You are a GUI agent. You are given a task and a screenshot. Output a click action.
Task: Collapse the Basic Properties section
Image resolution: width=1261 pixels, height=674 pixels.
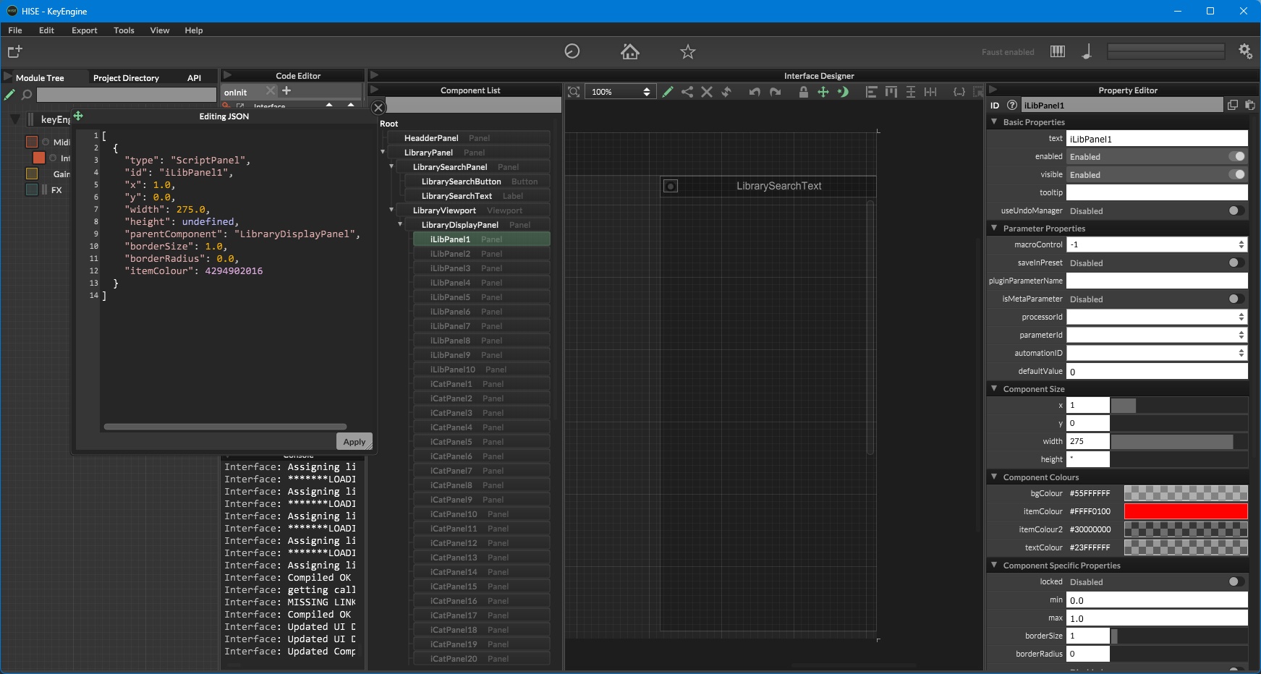coord(994,122)
